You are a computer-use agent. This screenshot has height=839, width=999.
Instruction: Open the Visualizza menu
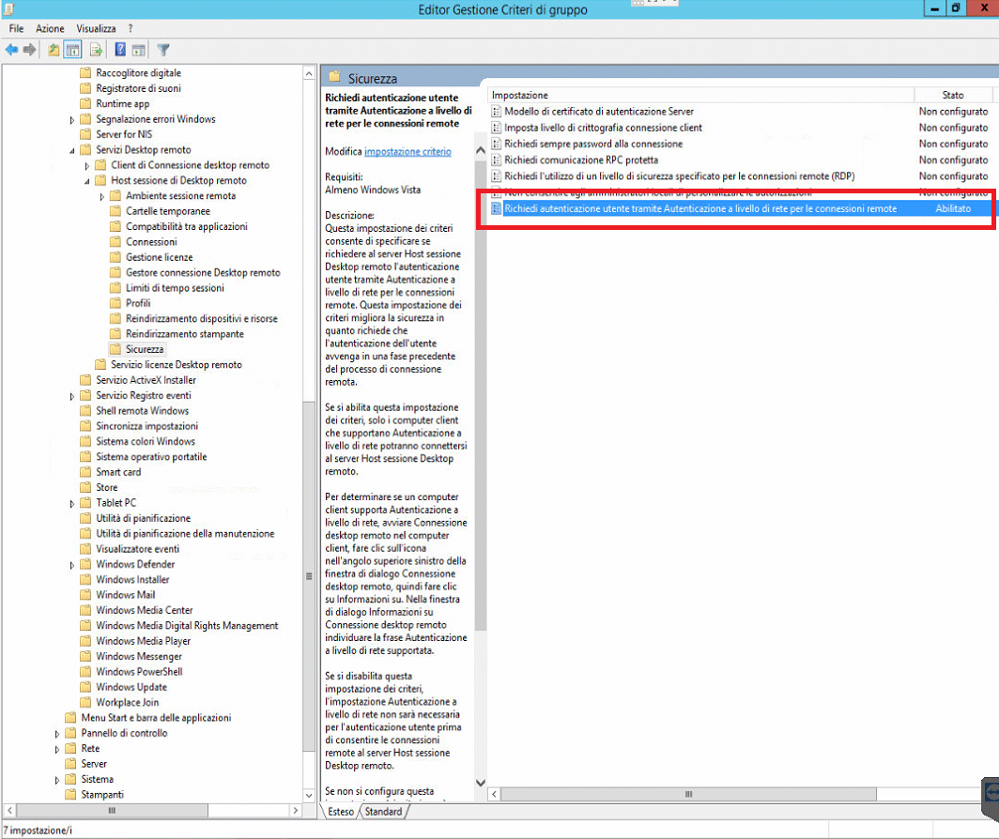(96, 29)
